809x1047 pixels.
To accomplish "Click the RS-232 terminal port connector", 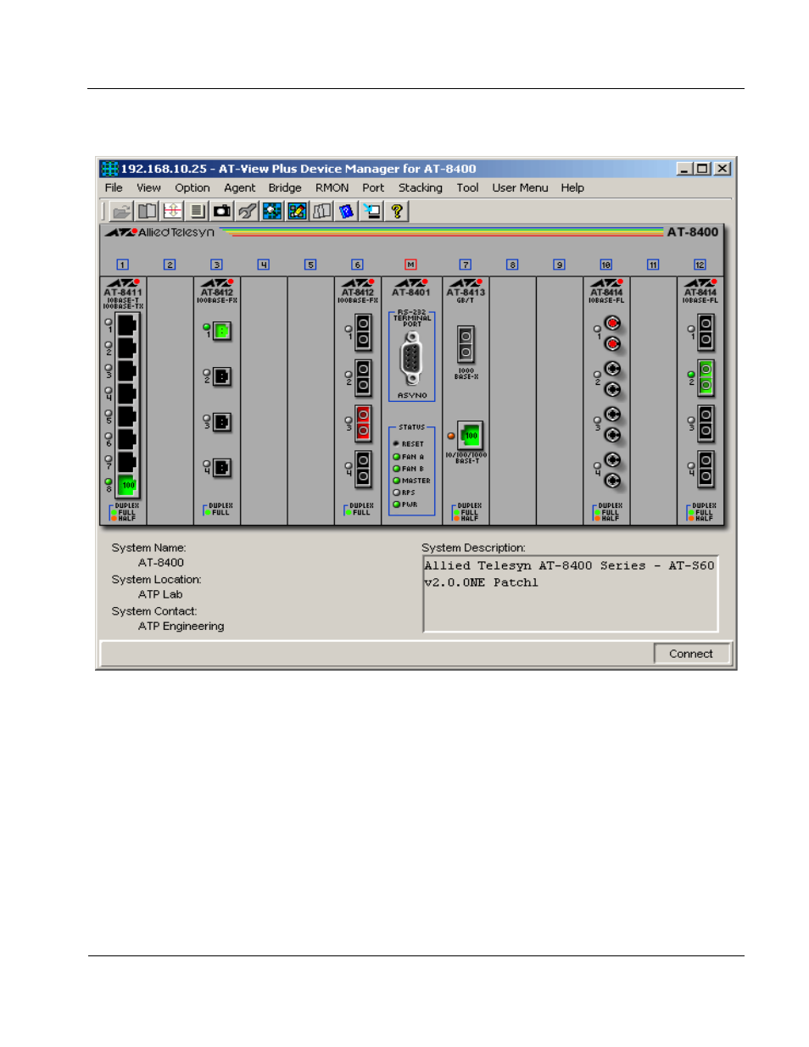I will (x=412, y=358).
